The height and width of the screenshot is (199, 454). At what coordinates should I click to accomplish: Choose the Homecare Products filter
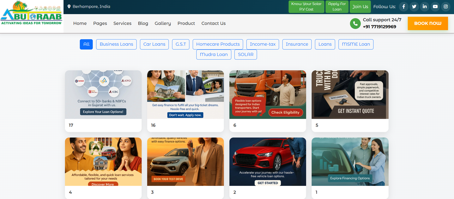[x=218, y=44]
